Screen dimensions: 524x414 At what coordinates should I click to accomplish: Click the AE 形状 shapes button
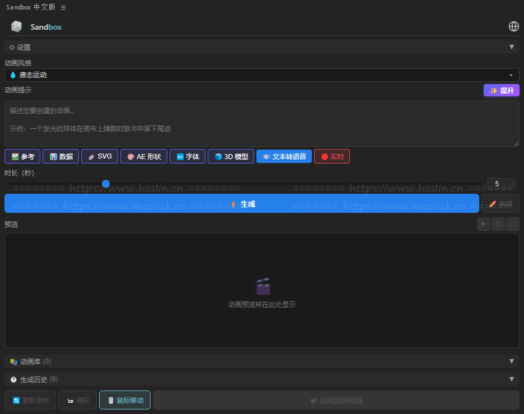pos(144,156)
